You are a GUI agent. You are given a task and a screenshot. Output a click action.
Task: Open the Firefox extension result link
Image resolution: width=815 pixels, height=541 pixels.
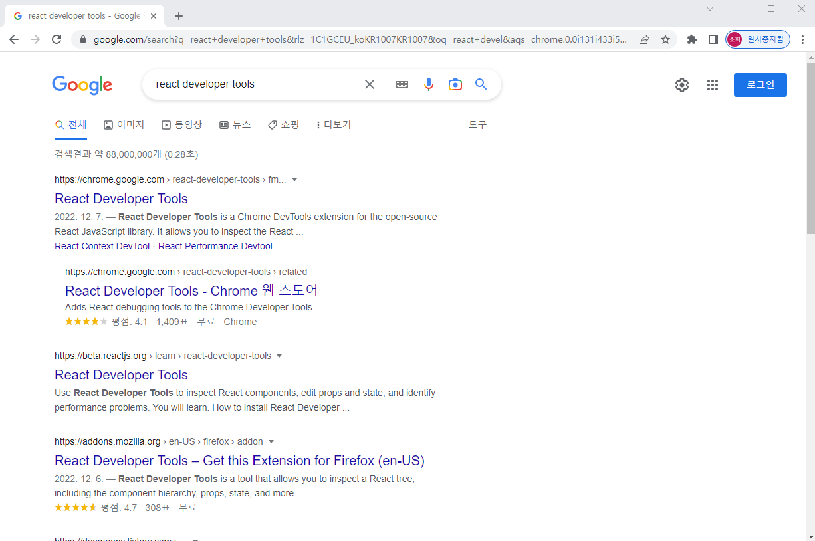coord(239,461)
